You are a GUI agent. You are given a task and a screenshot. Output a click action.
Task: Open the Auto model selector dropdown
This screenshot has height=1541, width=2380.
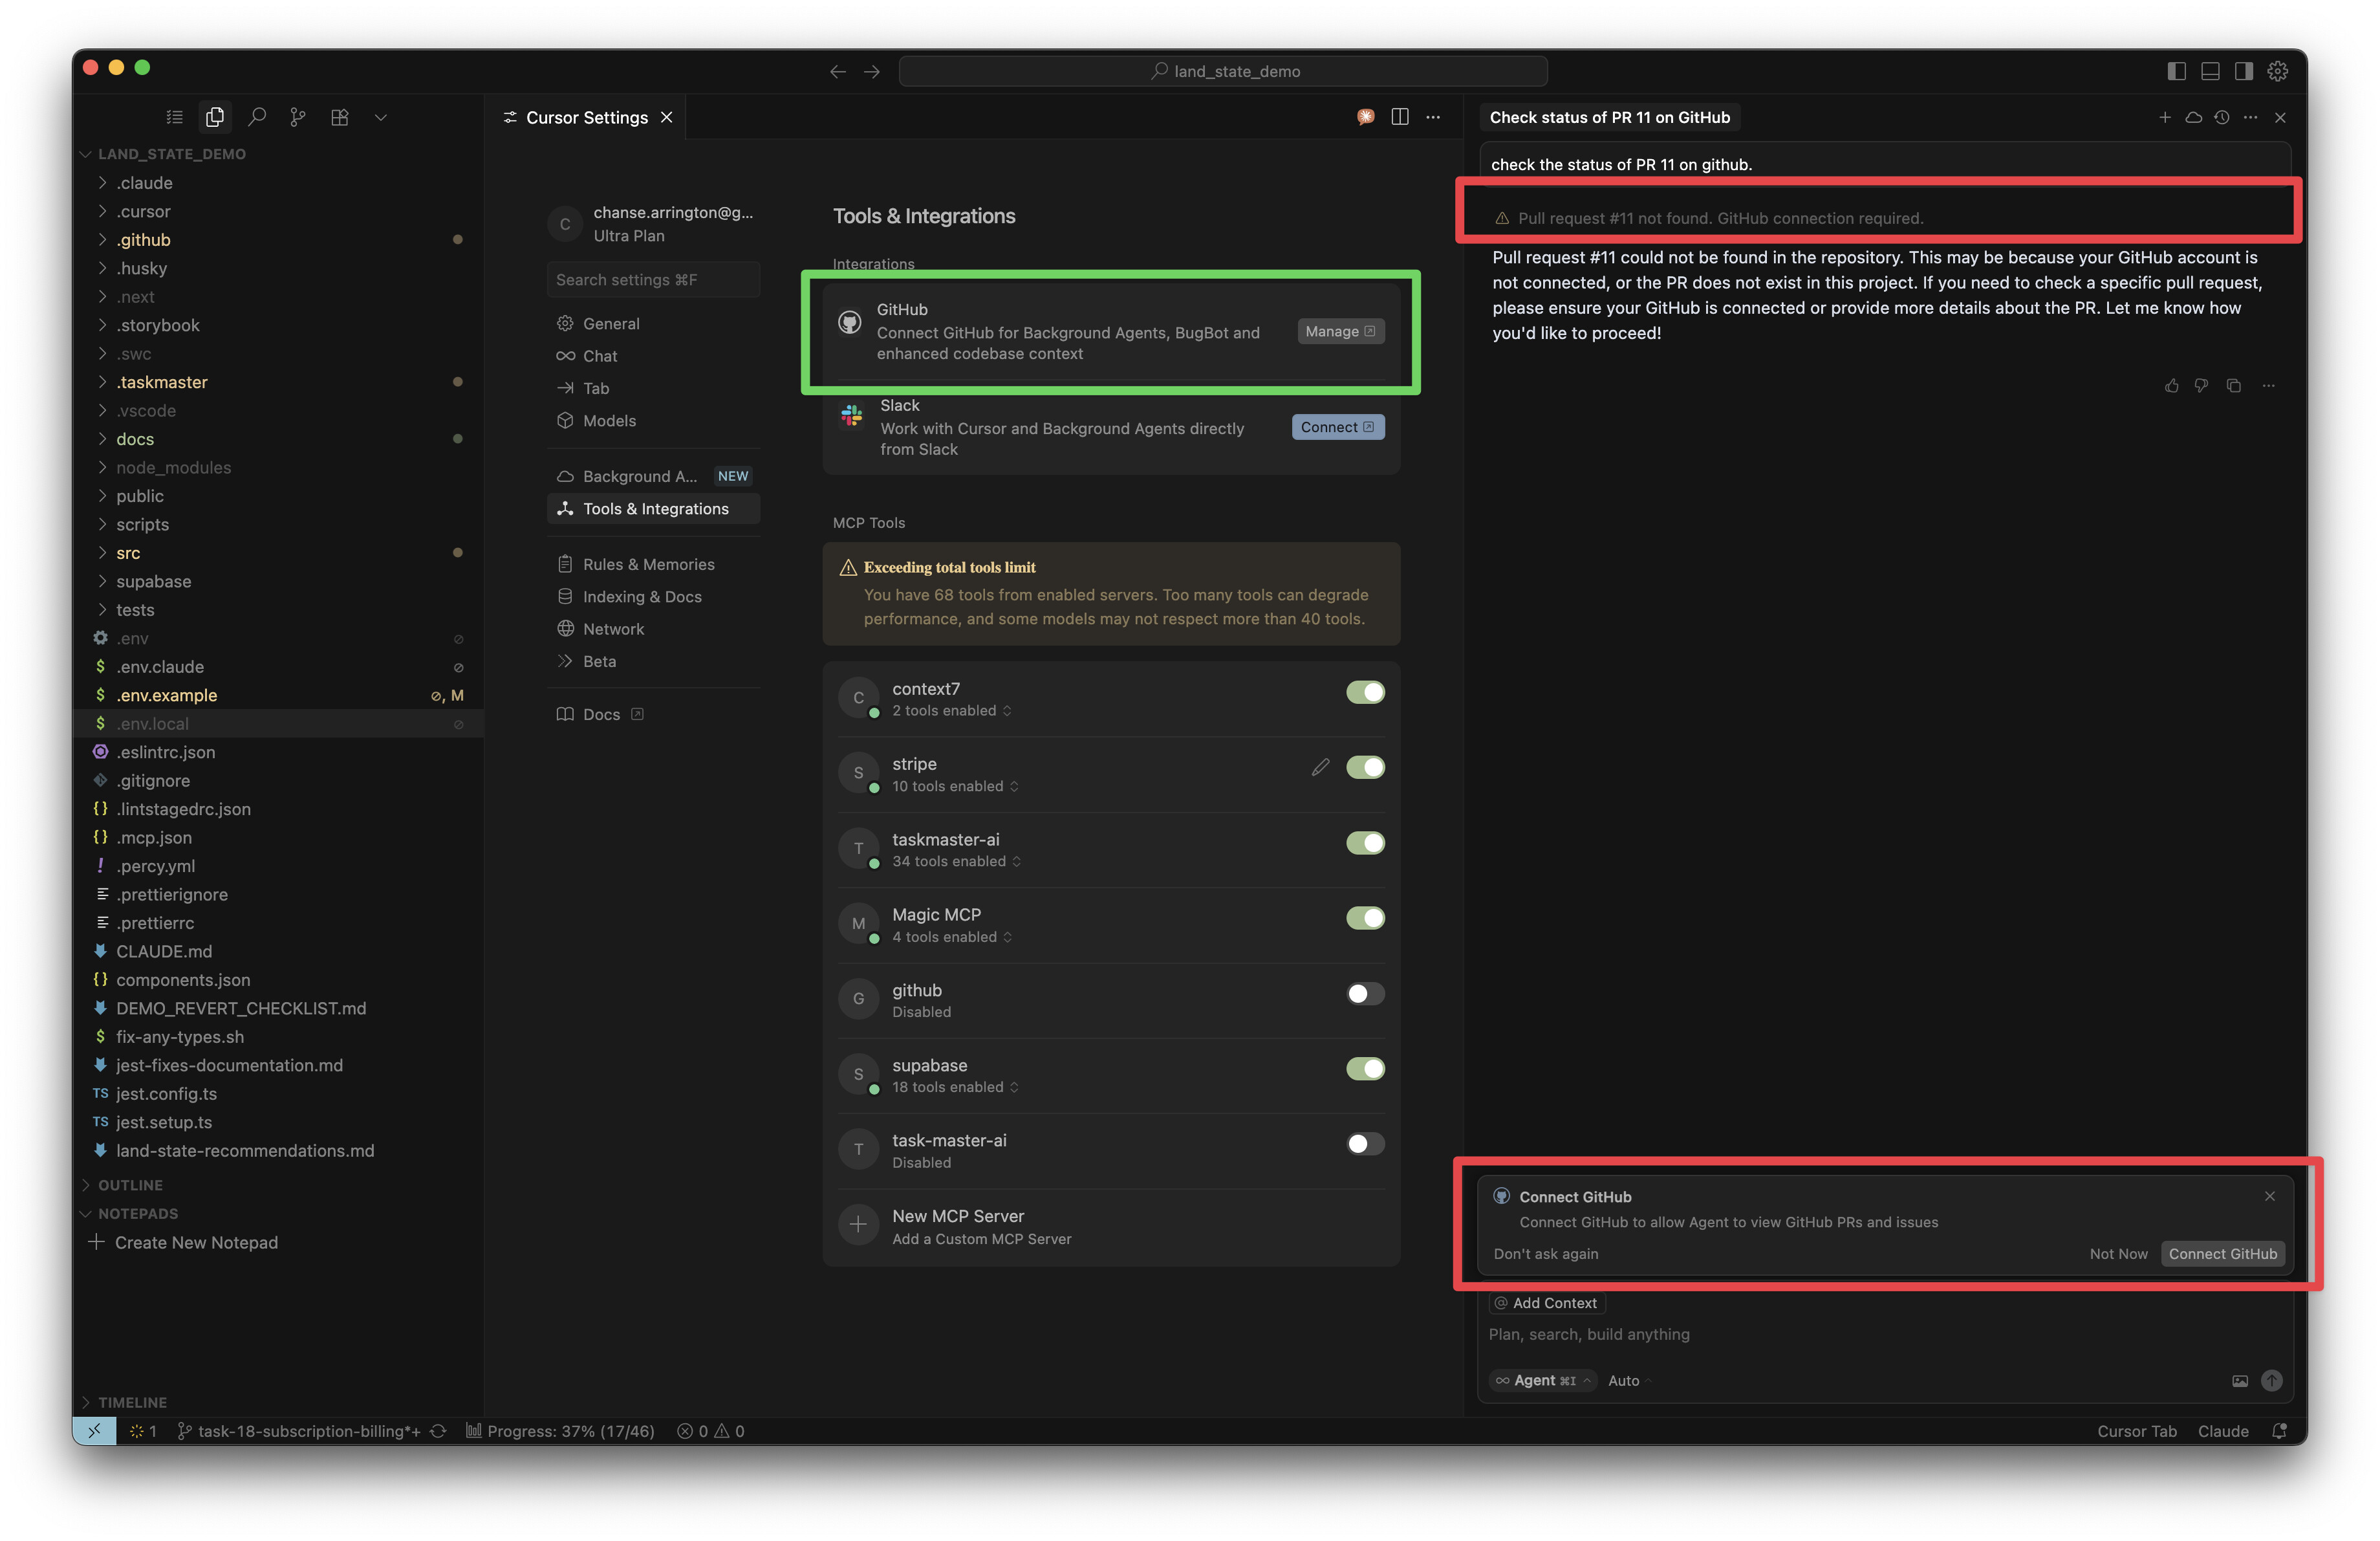(1629, 1381)
